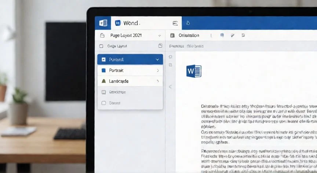Click the grey icon on the Emoitrae row
Screen dimensions: 317x173
coord(104,92)
